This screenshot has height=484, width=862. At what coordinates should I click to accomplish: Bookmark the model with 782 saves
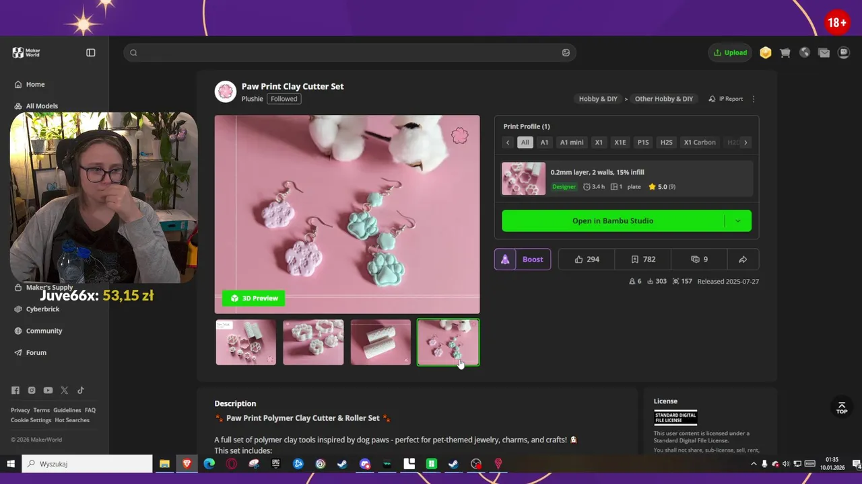(x=643, y=259)
